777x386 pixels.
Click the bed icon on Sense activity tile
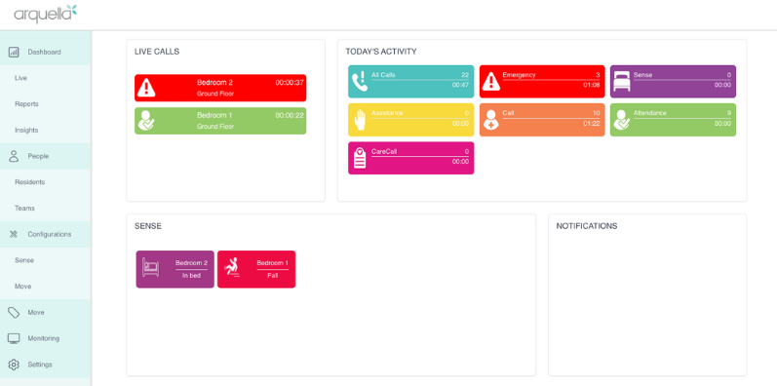(x=621, y=81)
